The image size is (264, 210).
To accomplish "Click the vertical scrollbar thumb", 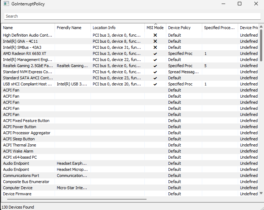I will click(261, 45).
